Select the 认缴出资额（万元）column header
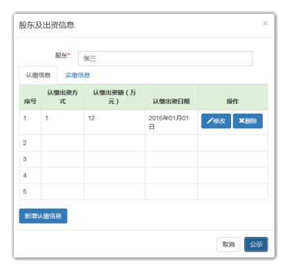This screenshot has height=272, width=289. 114,97
